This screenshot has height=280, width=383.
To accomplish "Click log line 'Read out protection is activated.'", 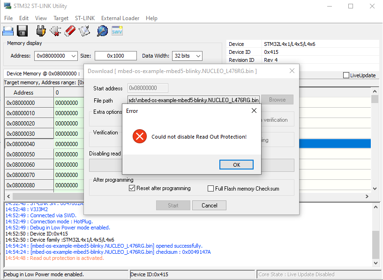I will (x=55, y=258).
